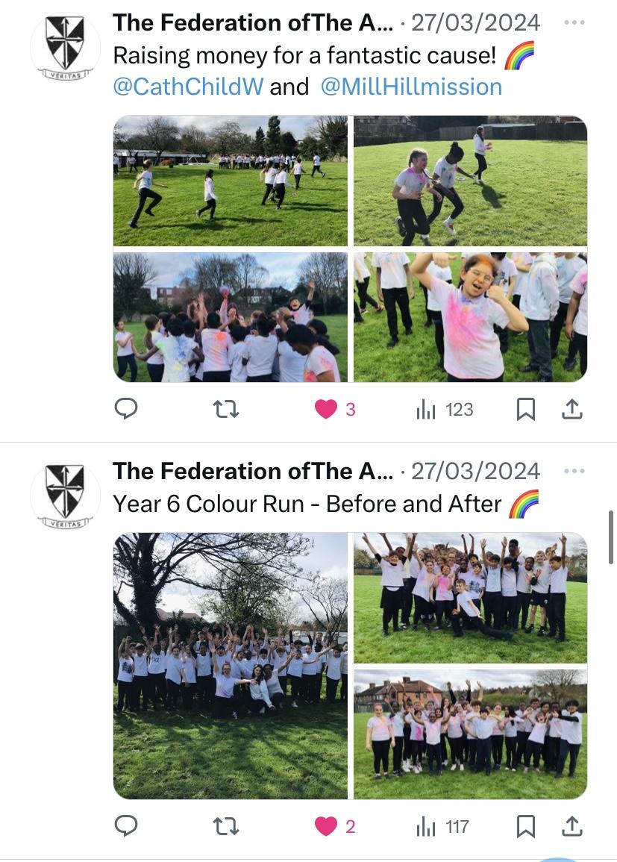Bookmark the Raising money tweet

pos(526,410)
